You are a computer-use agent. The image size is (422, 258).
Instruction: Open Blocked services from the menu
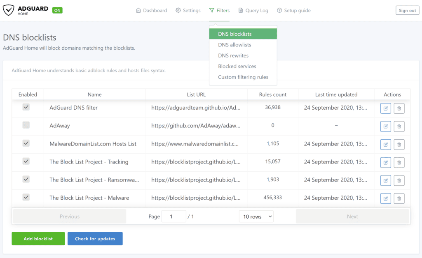tap(243, 66)
